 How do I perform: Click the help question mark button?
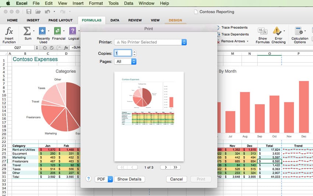click(x=88, y=179)
